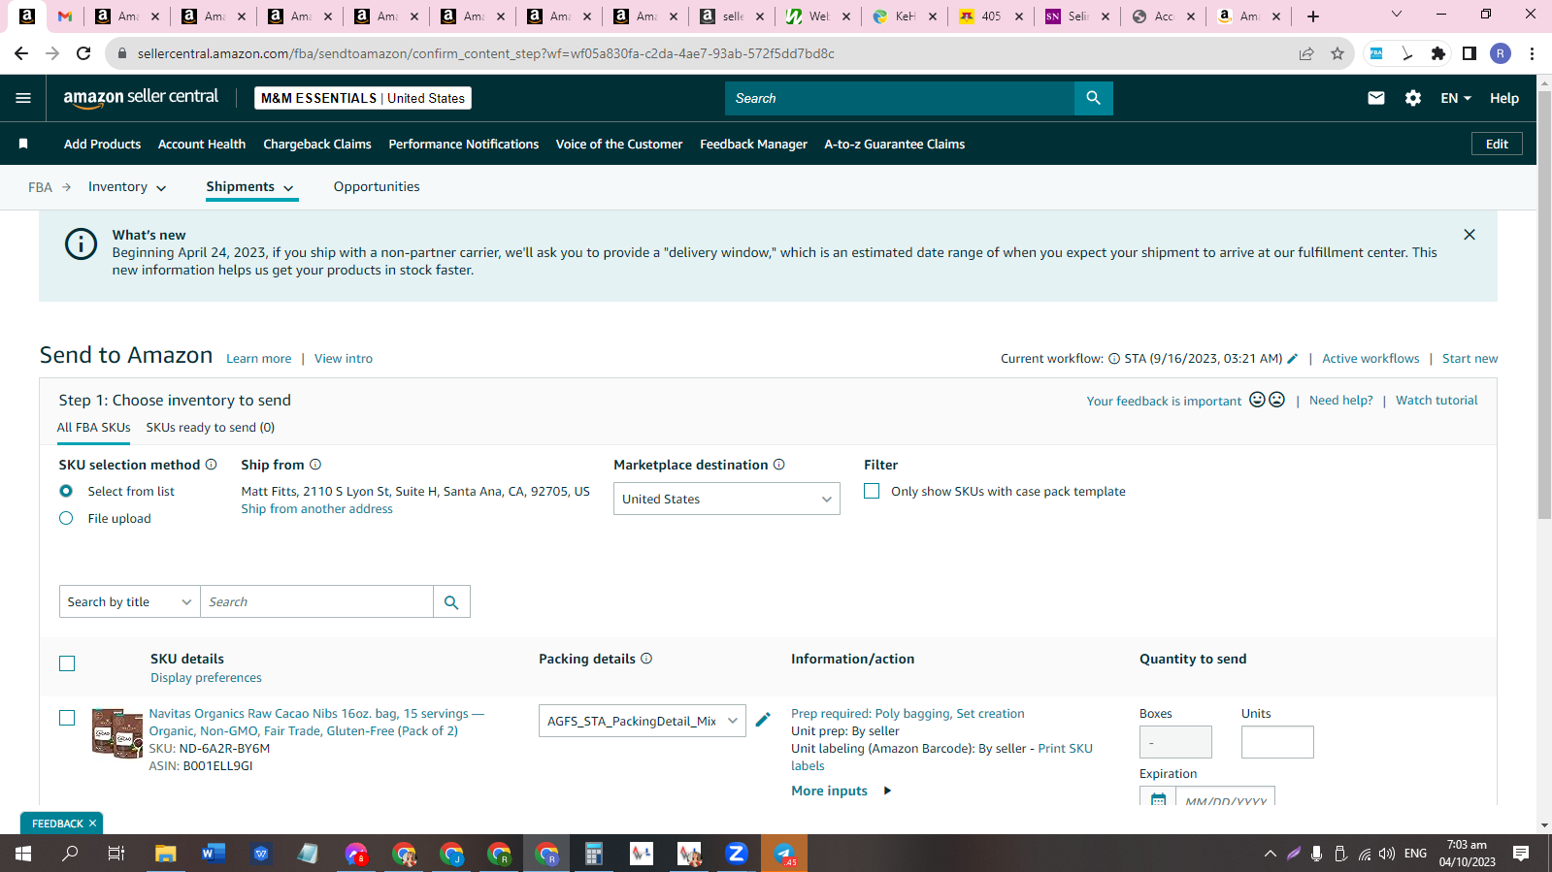The image size is (1552, 872).
Task: Click the Units quantity input field
Action: coord(1277,742)
